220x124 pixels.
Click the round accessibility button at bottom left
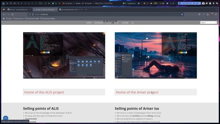tap(5, 118)
